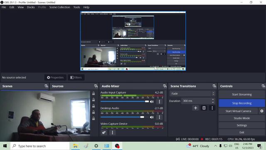Viewport: 266px width, 150px height.
Task: Click the Audio Input Capture 4.2 dB value
Action: click(x=159, y=92)
